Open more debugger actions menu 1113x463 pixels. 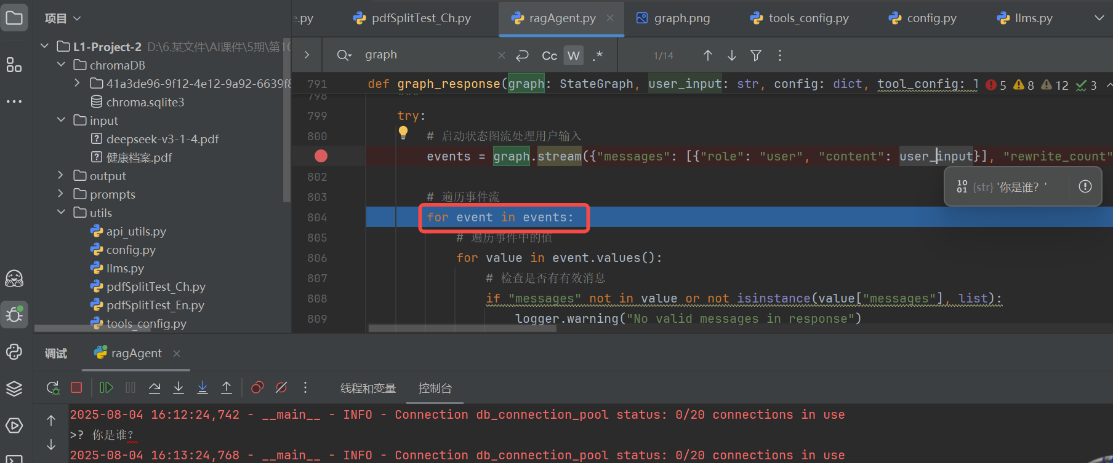pos(305,387)
